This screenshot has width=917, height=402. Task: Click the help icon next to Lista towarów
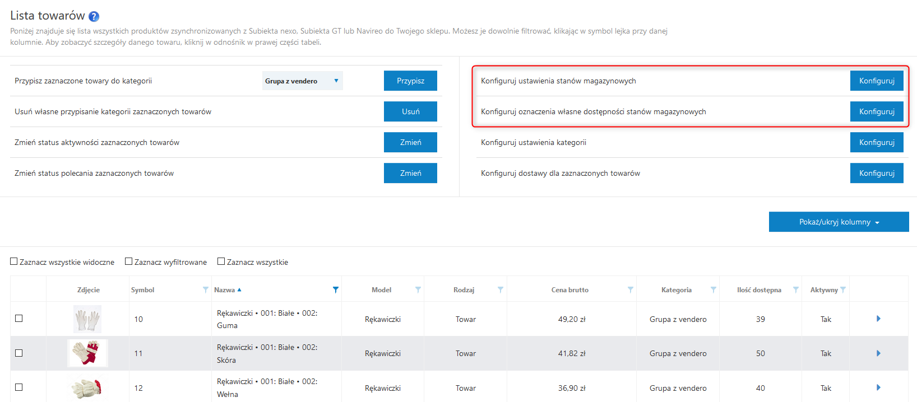94,17
